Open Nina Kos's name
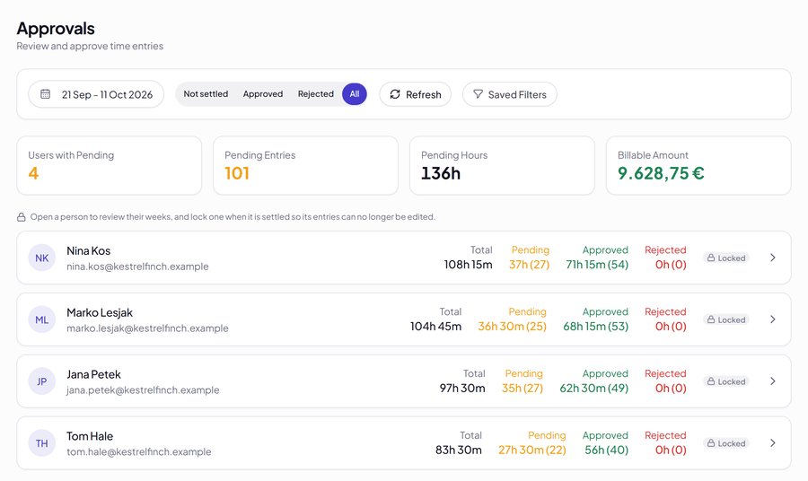The height and width of the screenshot is (481, 808). [89, 250]
